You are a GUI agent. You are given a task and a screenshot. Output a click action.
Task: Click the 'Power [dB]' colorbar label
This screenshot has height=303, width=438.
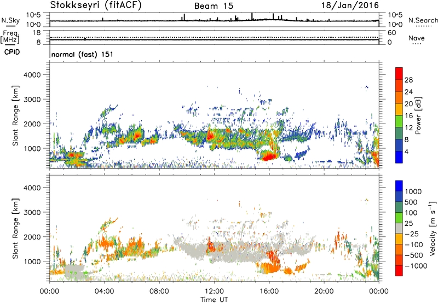click(418, 115)
